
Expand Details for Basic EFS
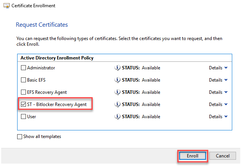(x=218, y=80)
